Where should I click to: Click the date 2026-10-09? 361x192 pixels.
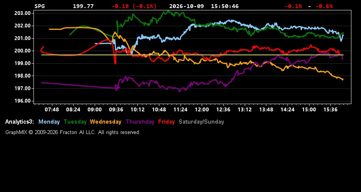(186, 6)
